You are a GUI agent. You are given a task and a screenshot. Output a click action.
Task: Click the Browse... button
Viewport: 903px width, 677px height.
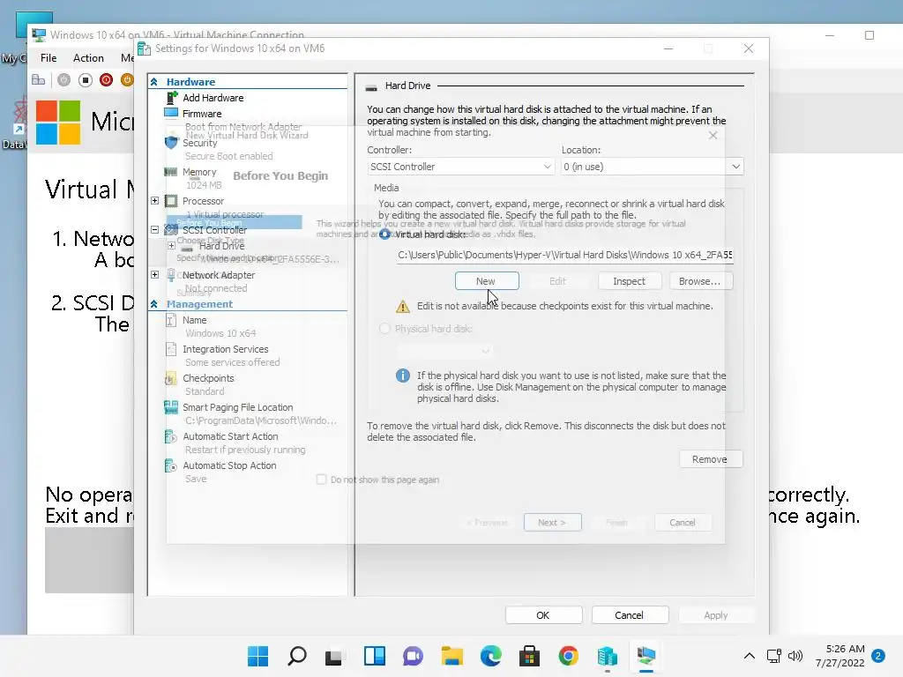click(699, 281)
